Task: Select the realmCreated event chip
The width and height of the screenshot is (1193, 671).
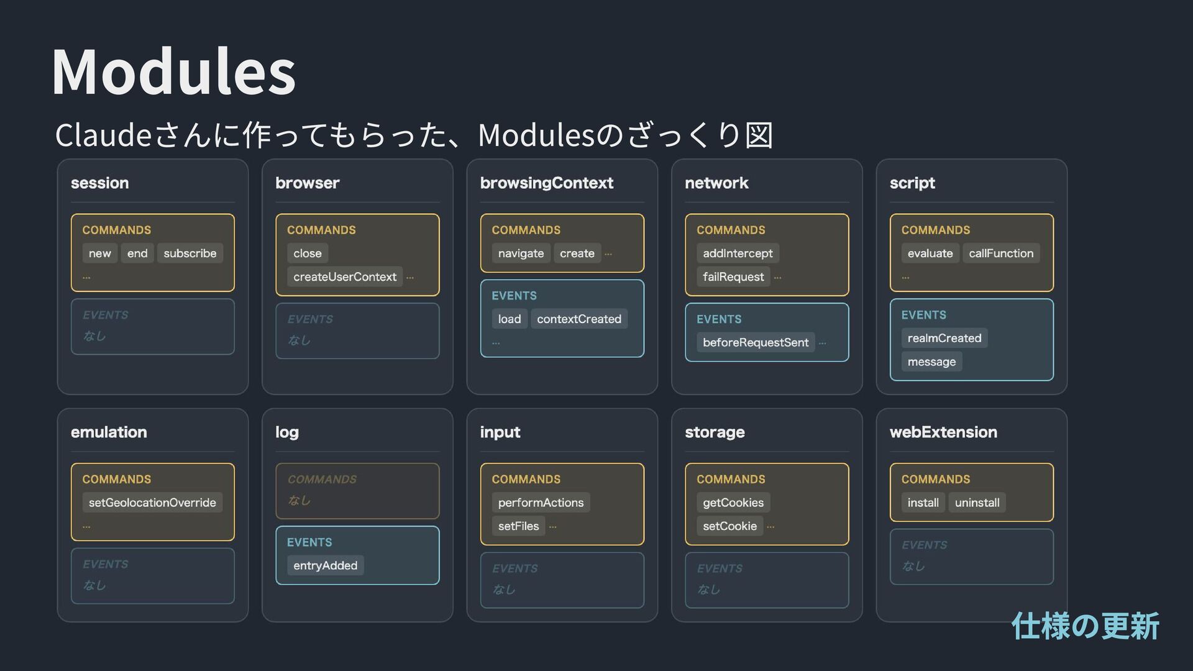Action: point(944,339)
